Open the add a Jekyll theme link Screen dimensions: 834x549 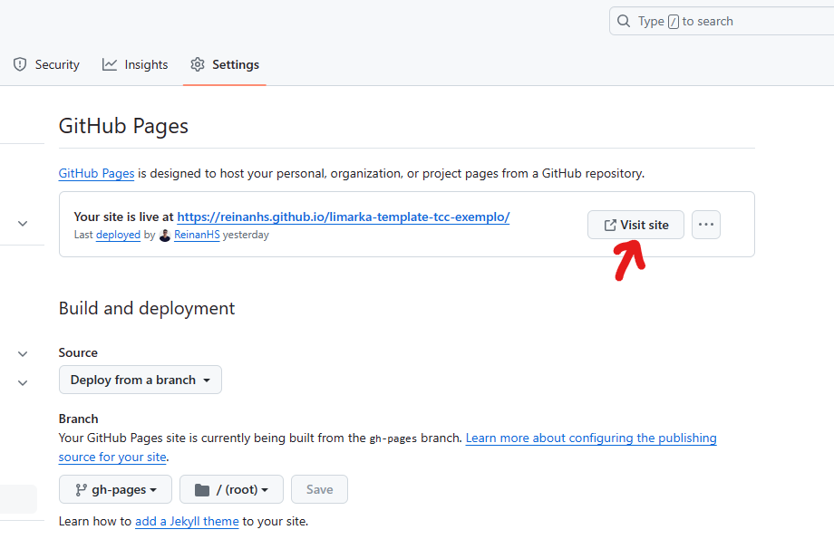[187, 521]
